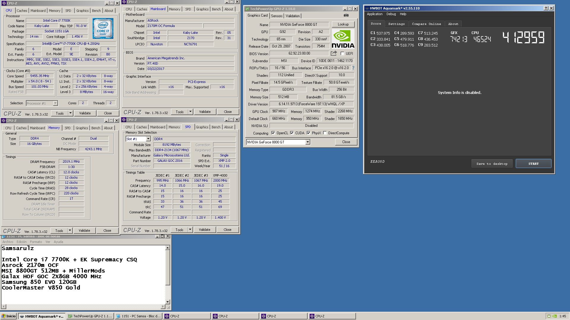This screenshot has height=320, width=570.
Task: Click the Close button in GPU-Z
Action: [346, 142]
